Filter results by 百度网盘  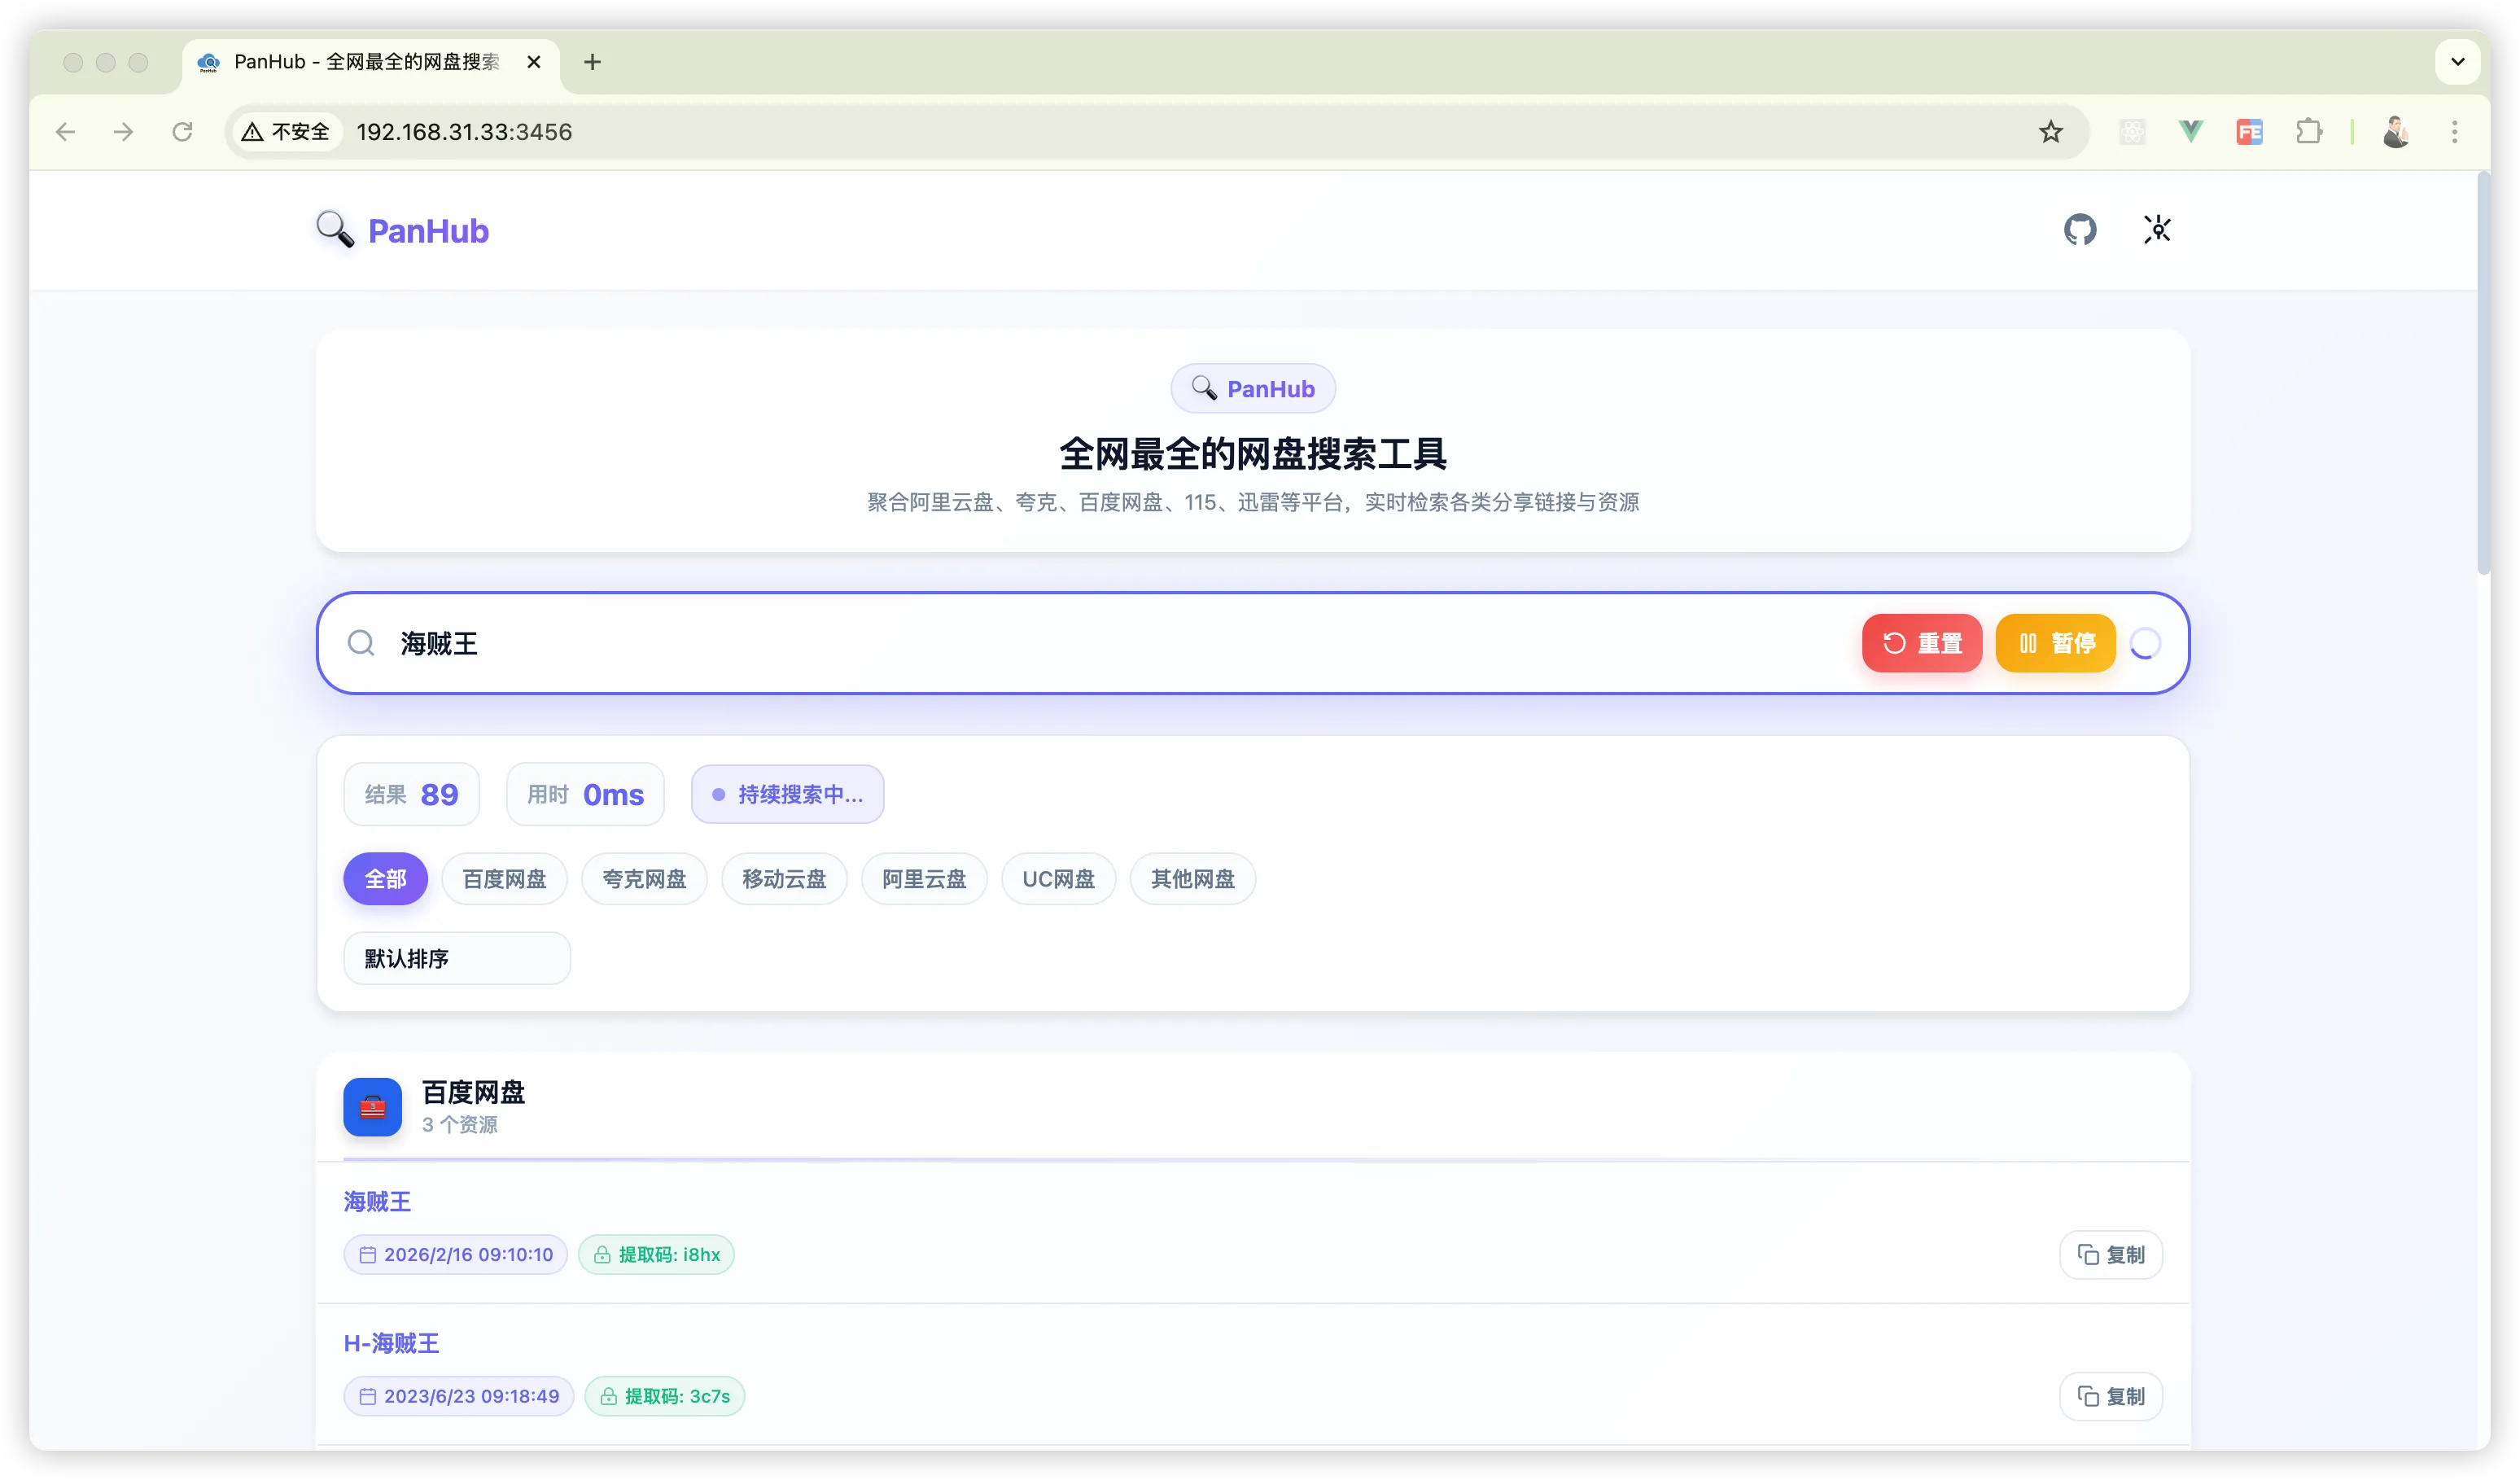505,879
